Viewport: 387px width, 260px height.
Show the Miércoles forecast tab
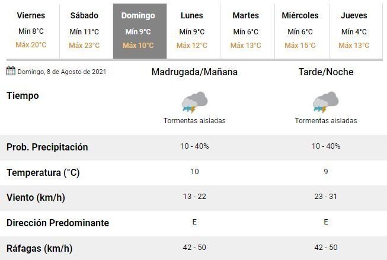[x=300, y=30]
